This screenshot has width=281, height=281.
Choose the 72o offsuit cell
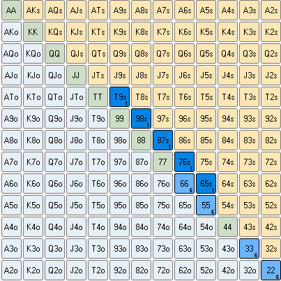click(x=162, y=270)
